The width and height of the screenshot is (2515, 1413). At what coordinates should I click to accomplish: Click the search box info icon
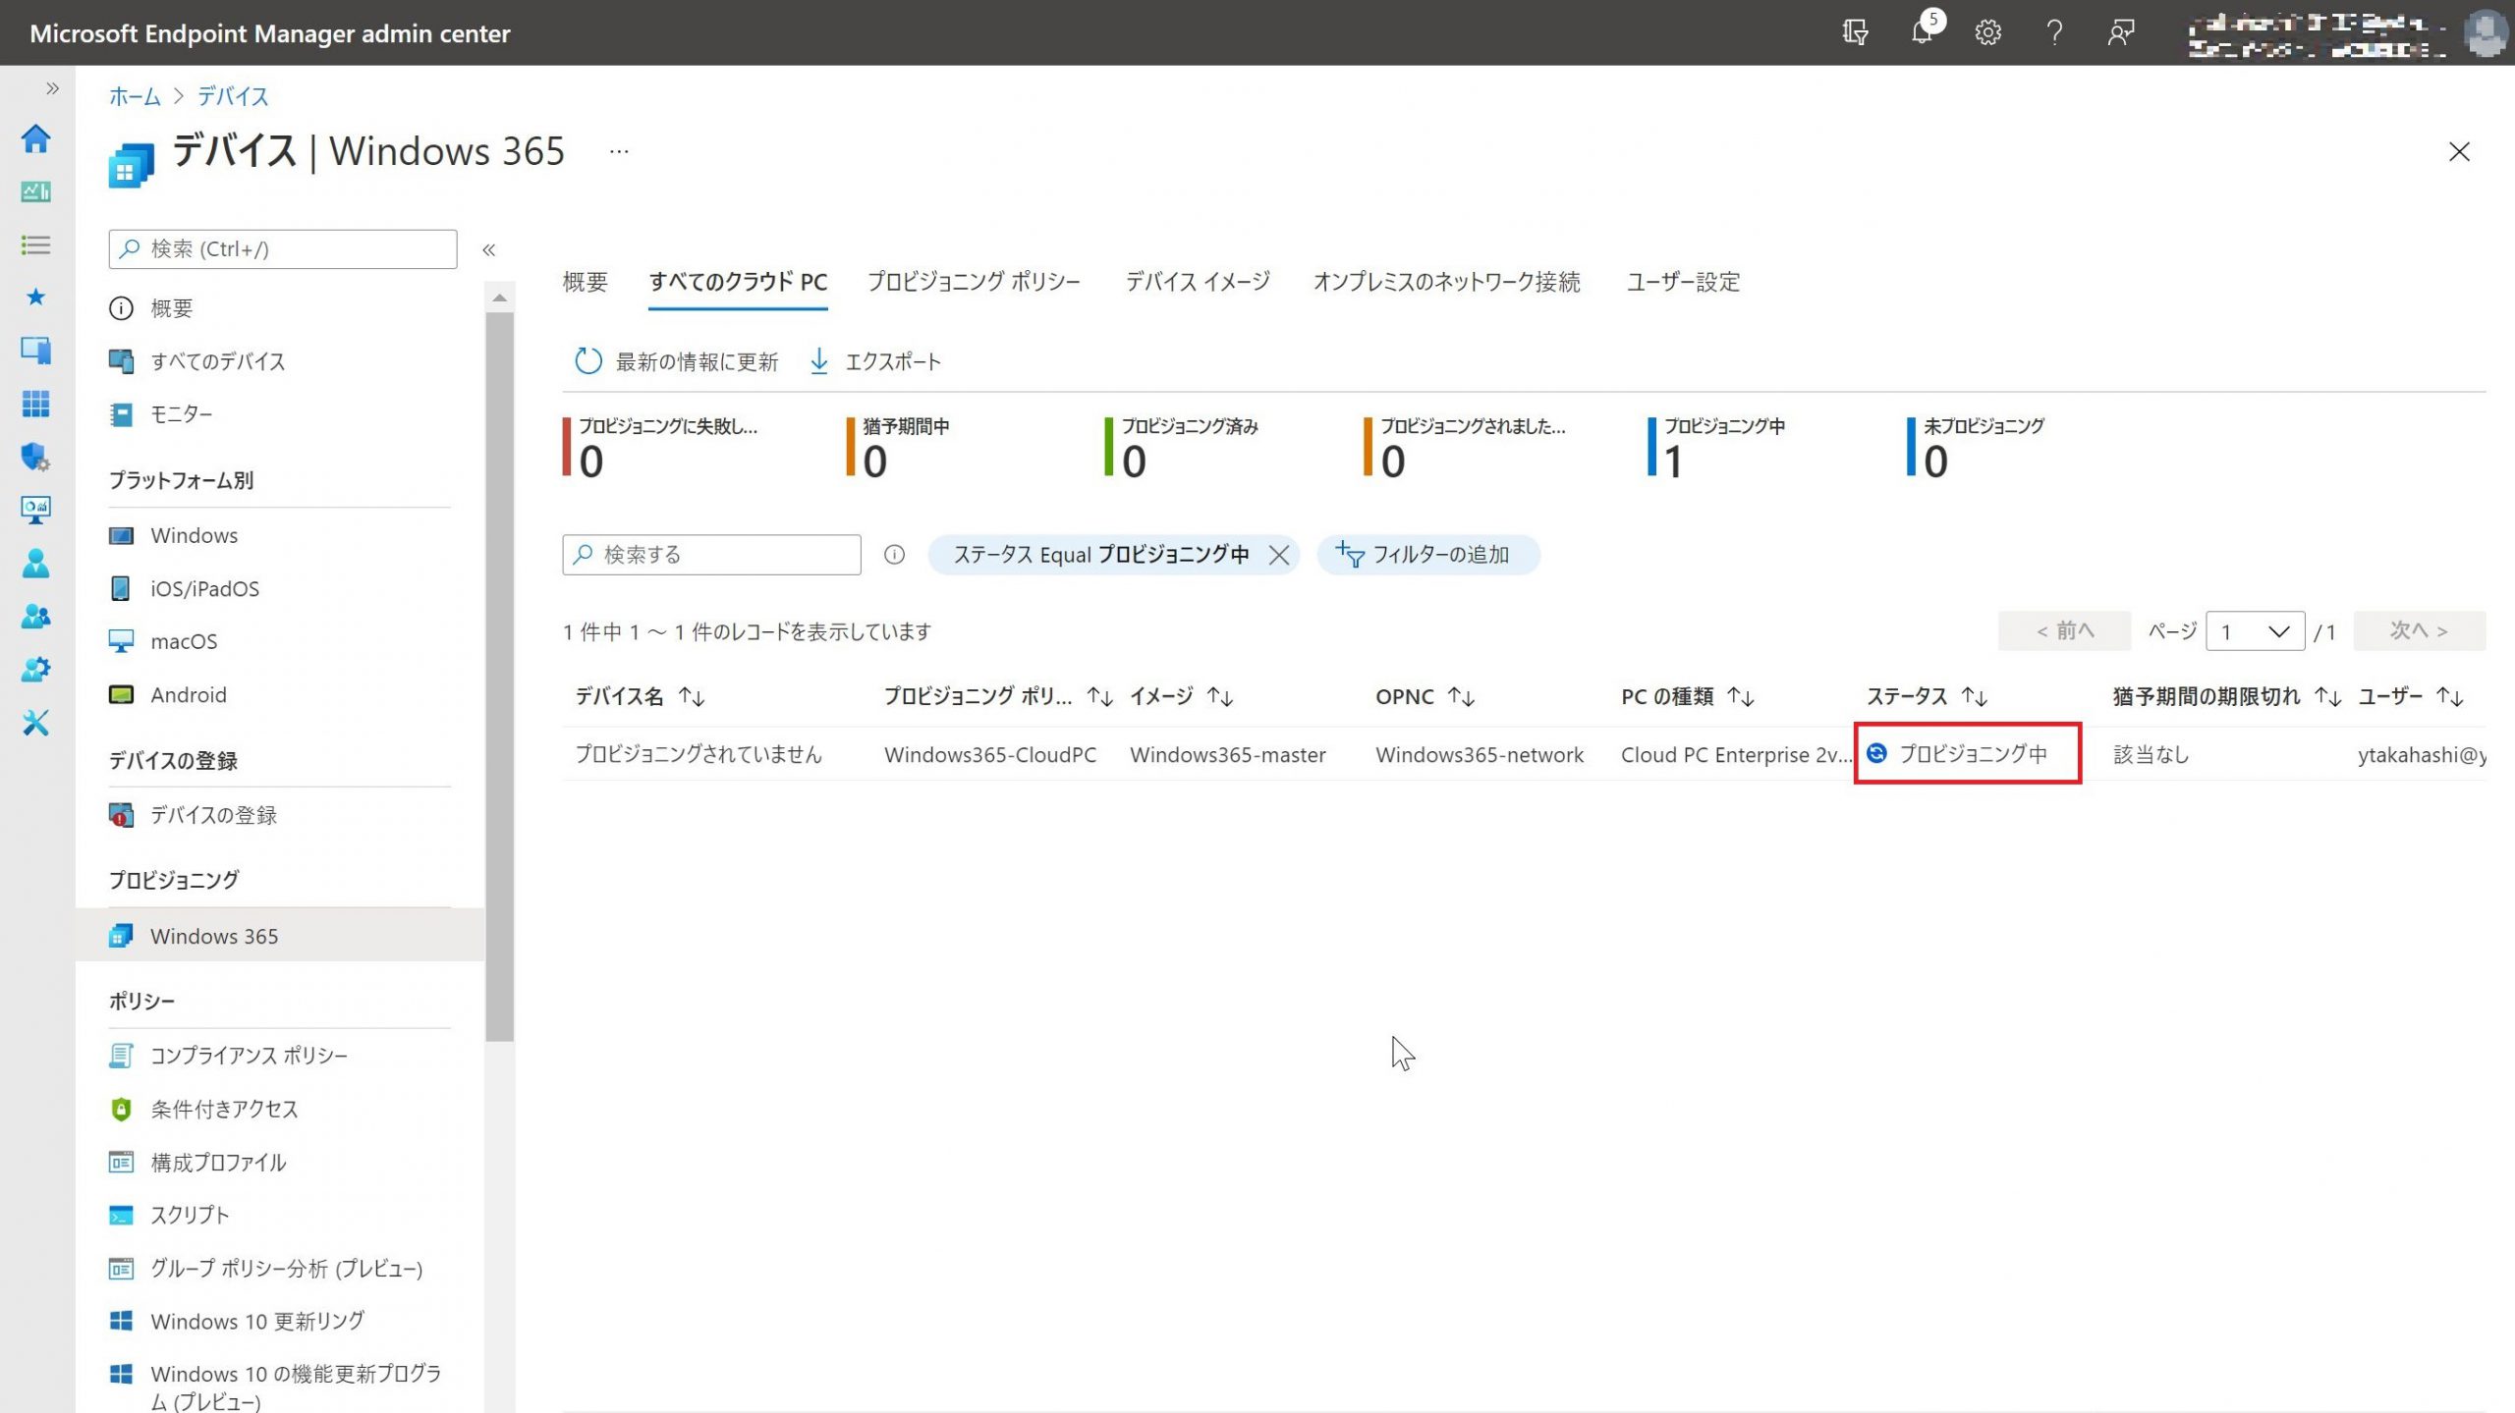pos(894,555)
